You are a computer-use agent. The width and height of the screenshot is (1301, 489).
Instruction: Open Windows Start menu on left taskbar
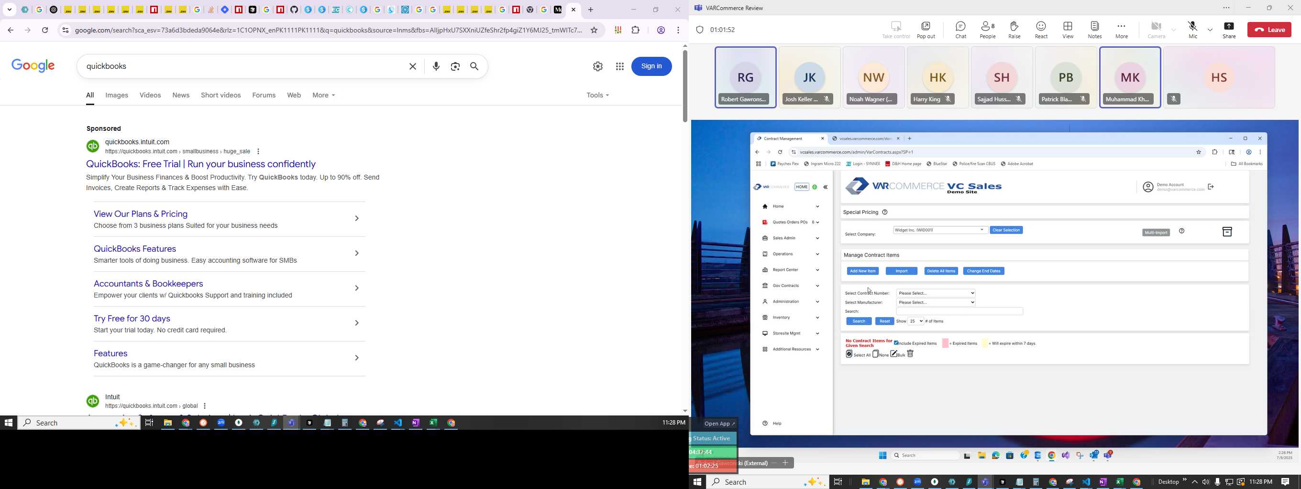tap(8, 423)
